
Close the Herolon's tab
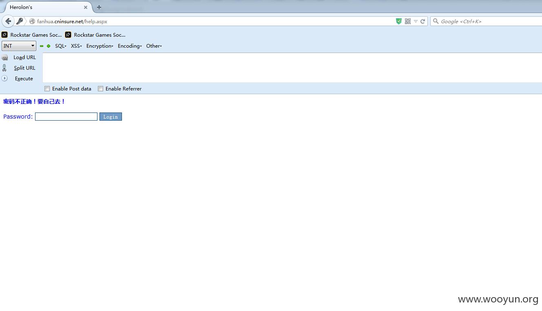[x=86, y=7]
